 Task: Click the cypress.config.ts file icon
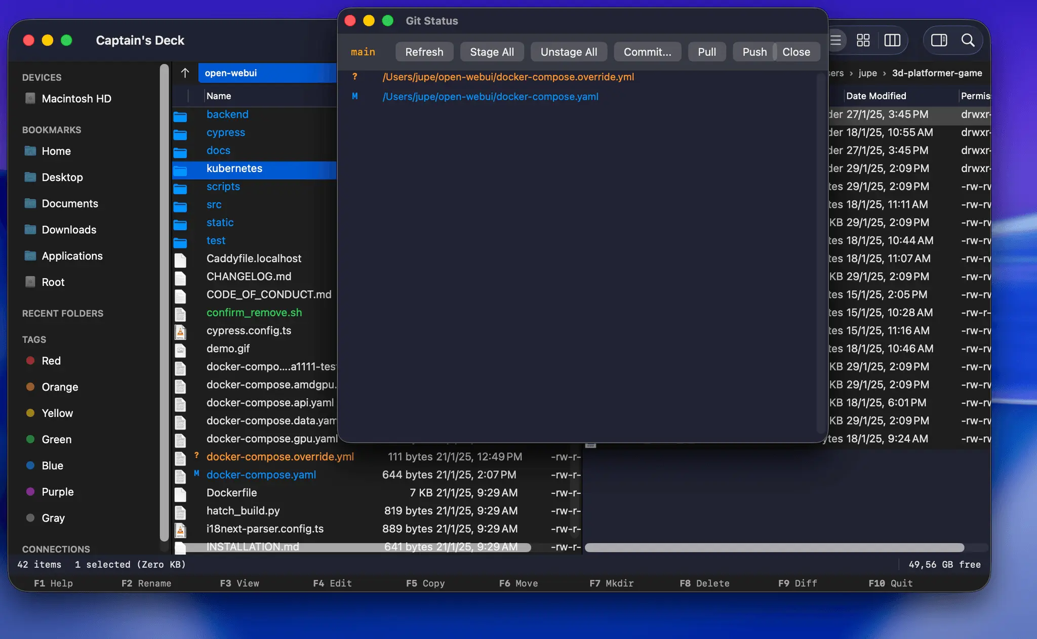coord(180,332)
